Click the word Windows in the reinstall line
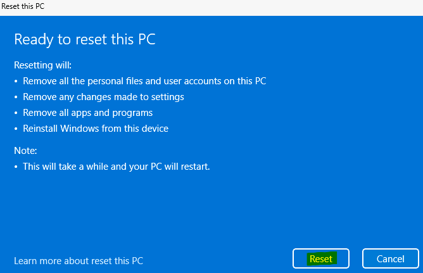This screenshot has height=273, width=423. coord(80,129)
